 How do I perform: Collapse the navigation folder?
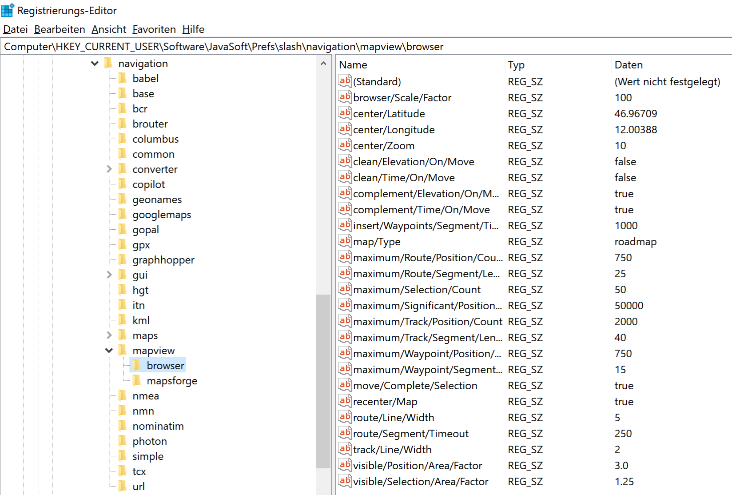tap(95, 64)
